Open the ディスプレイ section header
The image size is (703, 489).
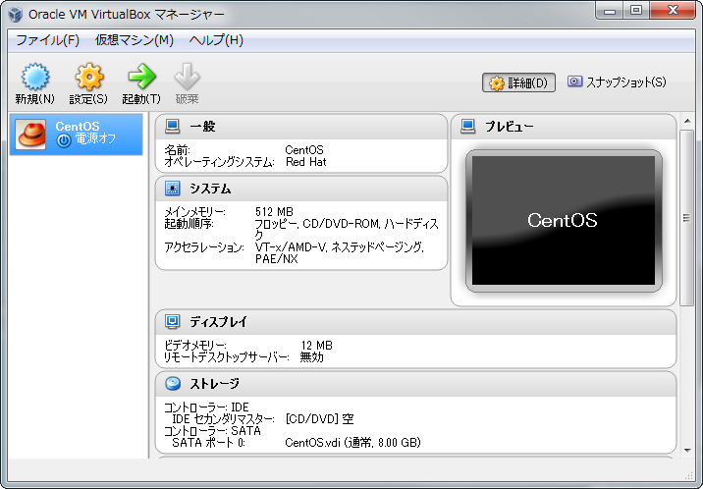(415, 322)
